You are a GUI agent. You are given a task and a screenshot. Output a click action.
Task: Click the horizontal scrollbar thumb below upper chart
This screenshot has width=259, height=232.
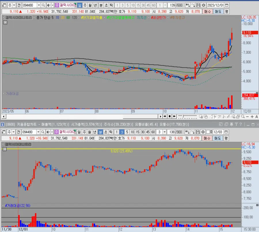(x=140, y=117)
